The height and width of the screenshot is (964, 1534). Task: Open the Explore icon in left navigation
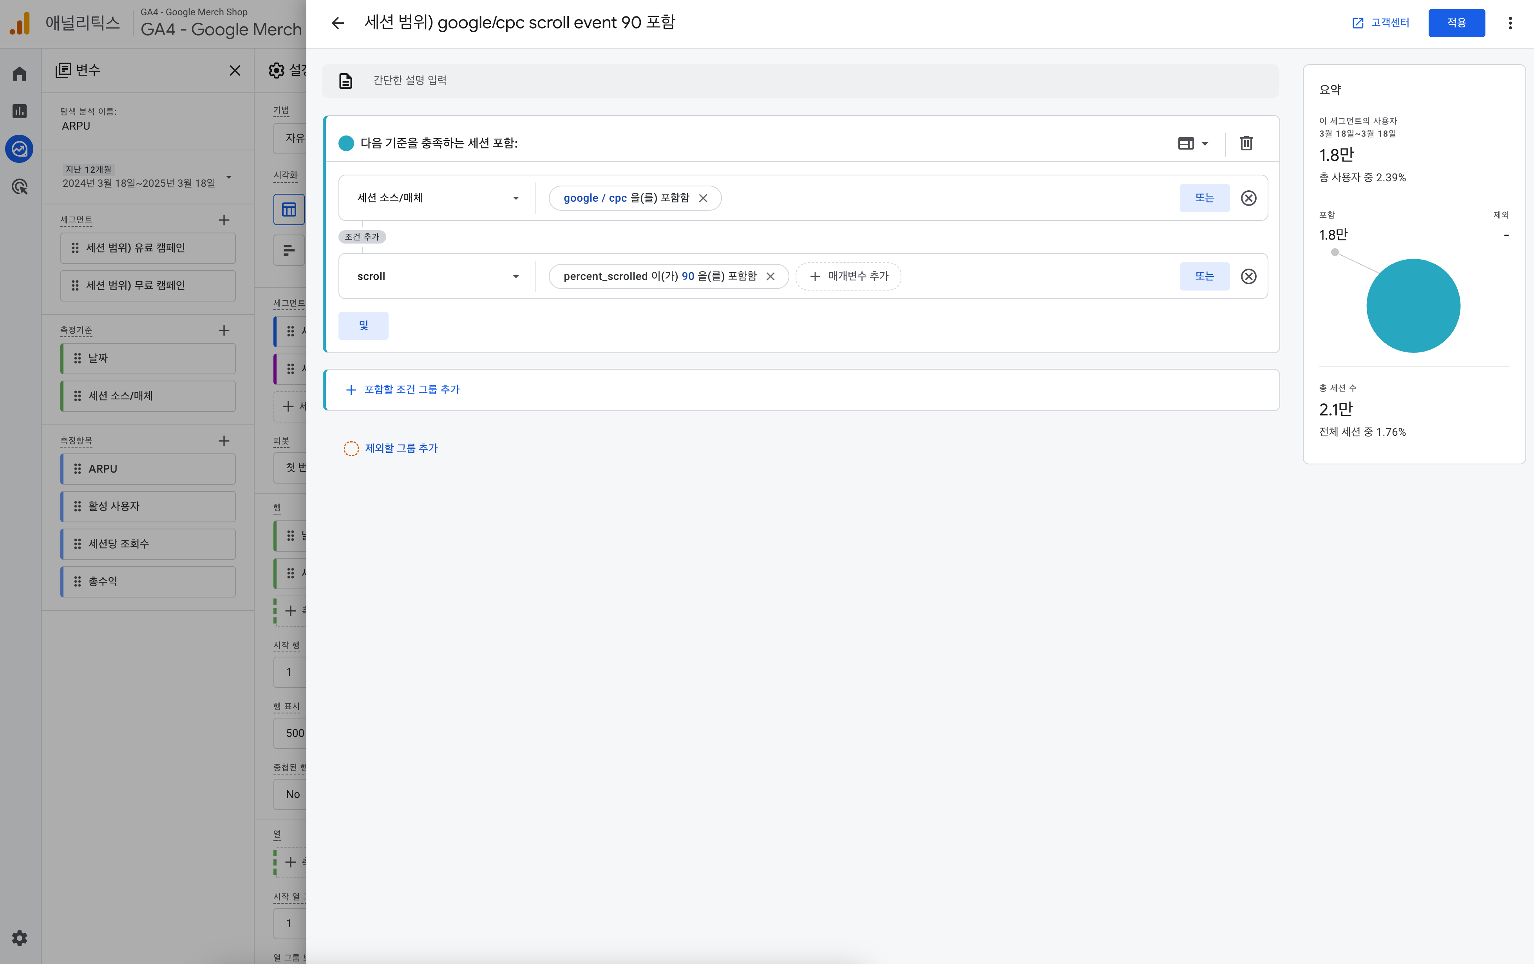tap(20, 149)
